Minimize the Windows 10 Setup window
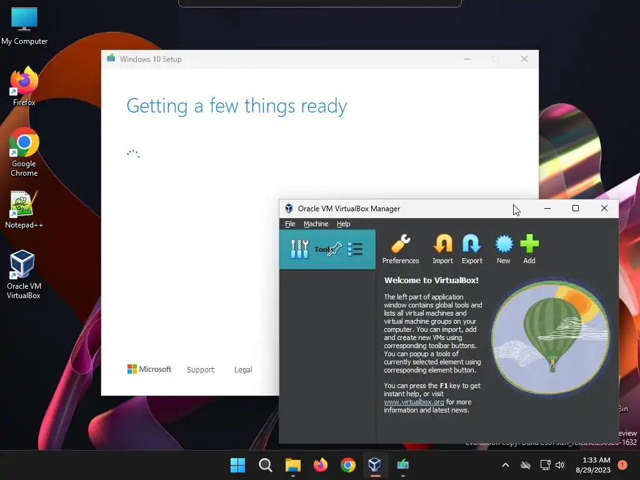This screenshot has height=480, width=640. click(x=467, y=59)
